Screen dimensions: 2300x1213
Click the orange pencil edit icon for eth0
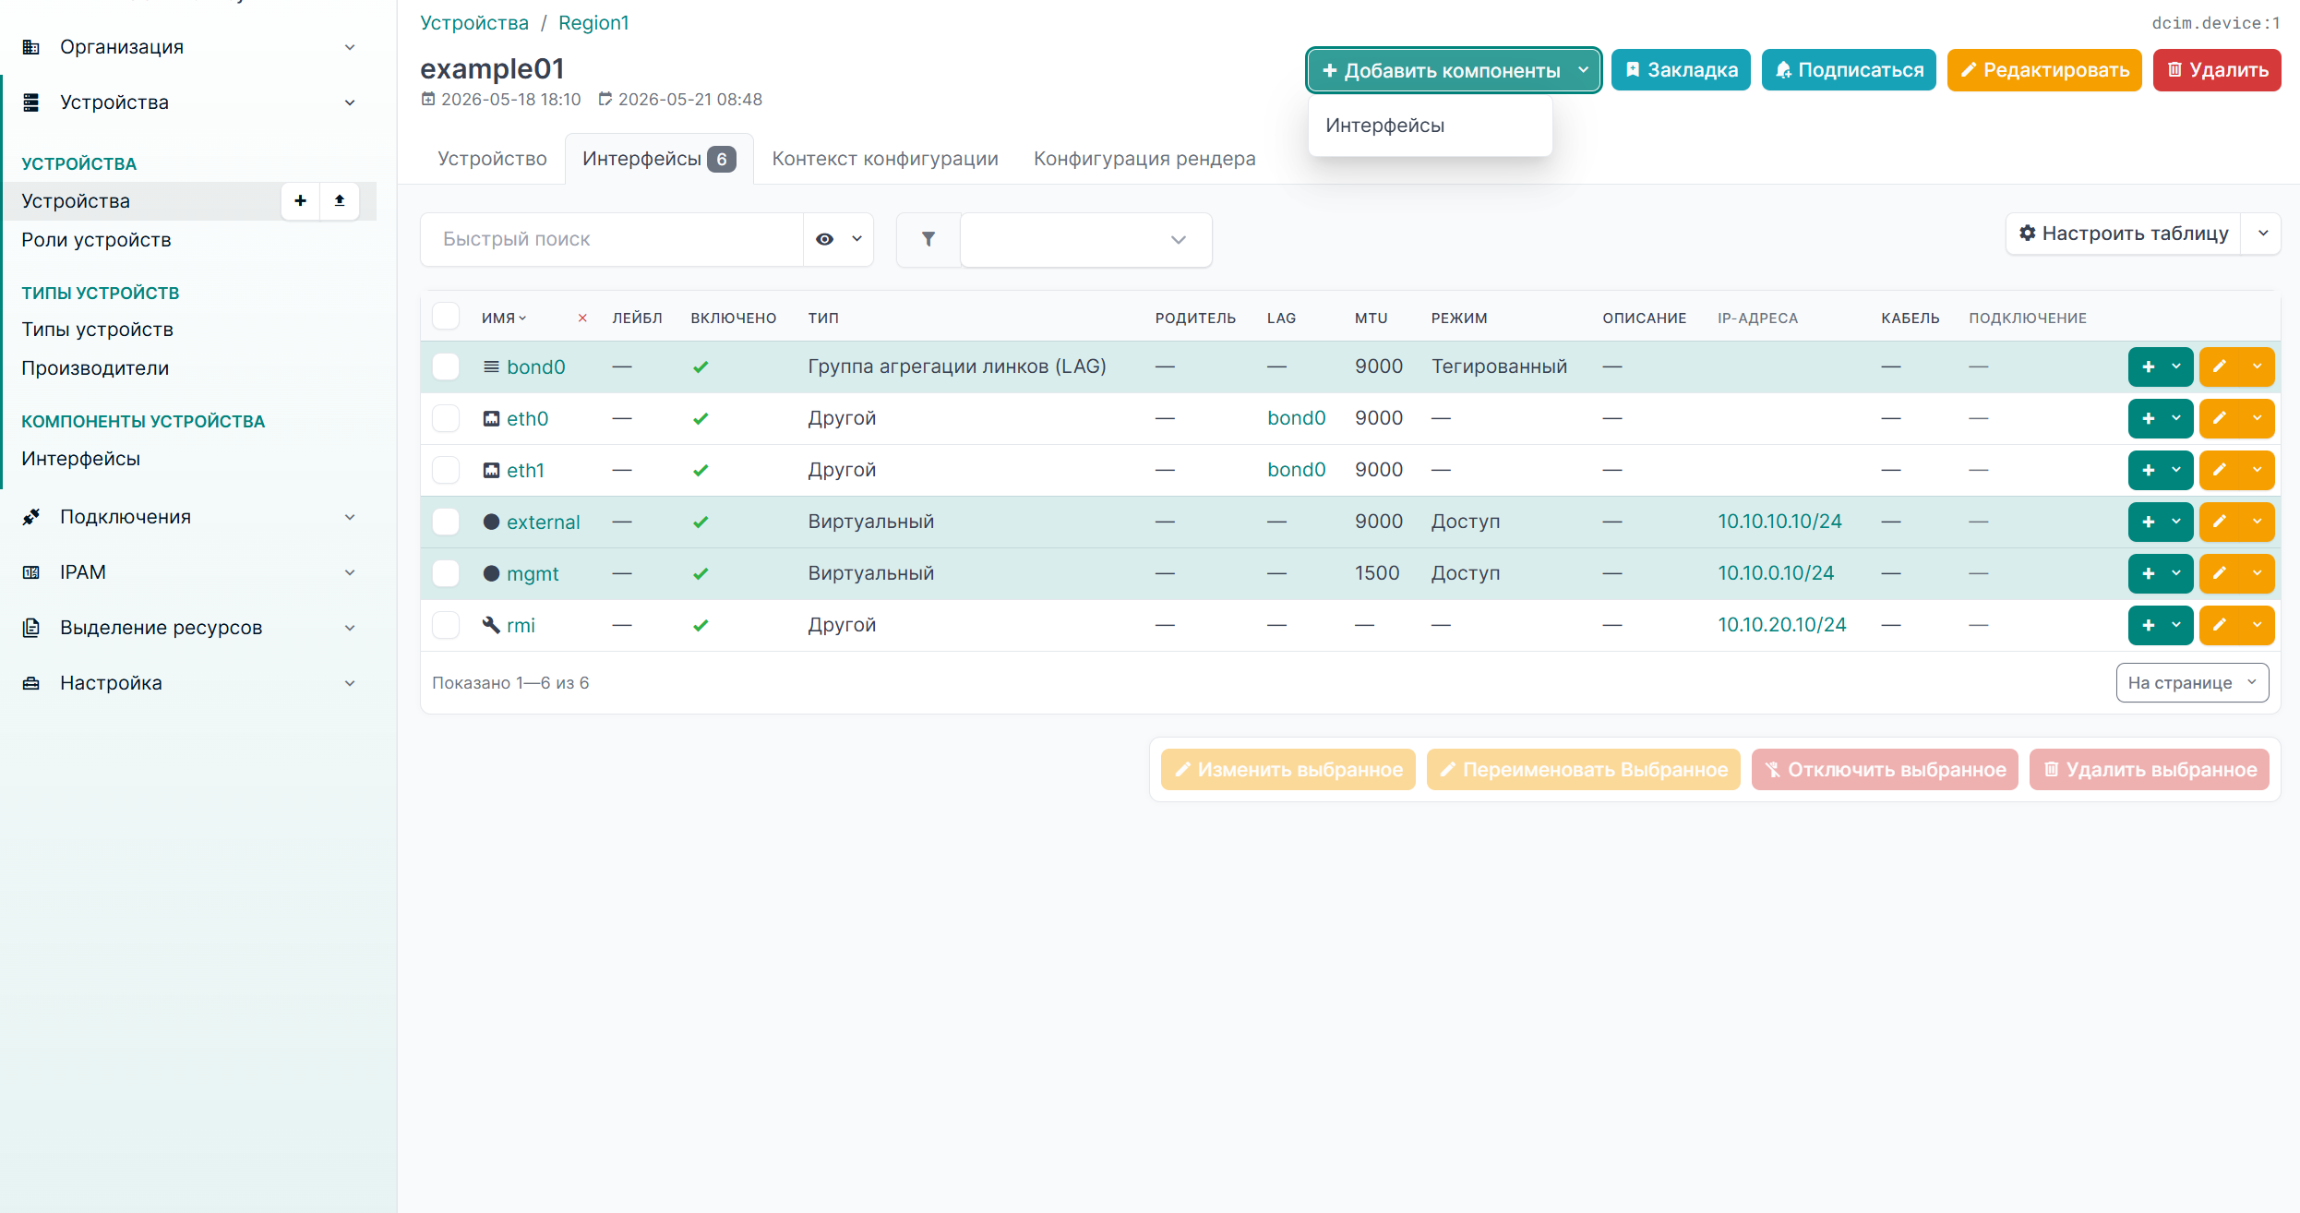pyautogui.click(x=2220, y=418)
